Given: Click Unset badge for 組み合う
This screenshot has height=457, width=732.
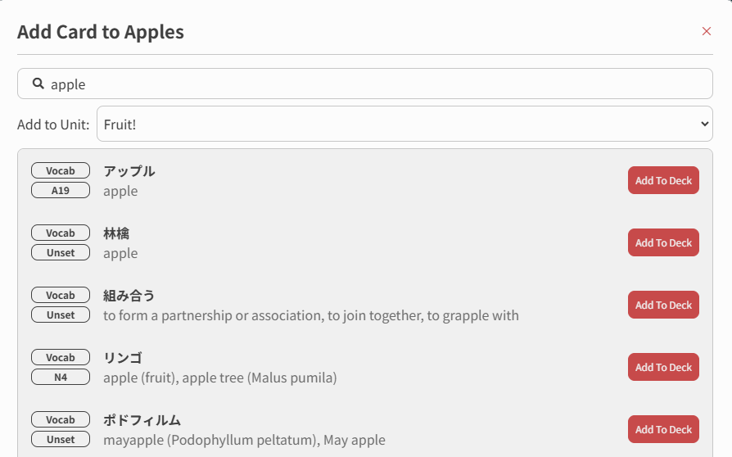Looking at the screenshot, I should [x=61, y=314].
